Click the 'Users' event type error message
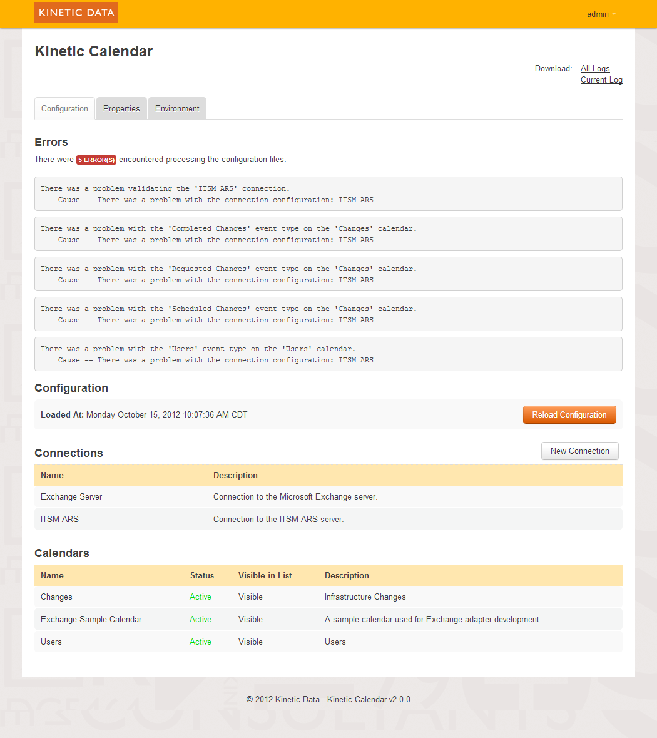This screenshot has width=657, height=738. 328,354
